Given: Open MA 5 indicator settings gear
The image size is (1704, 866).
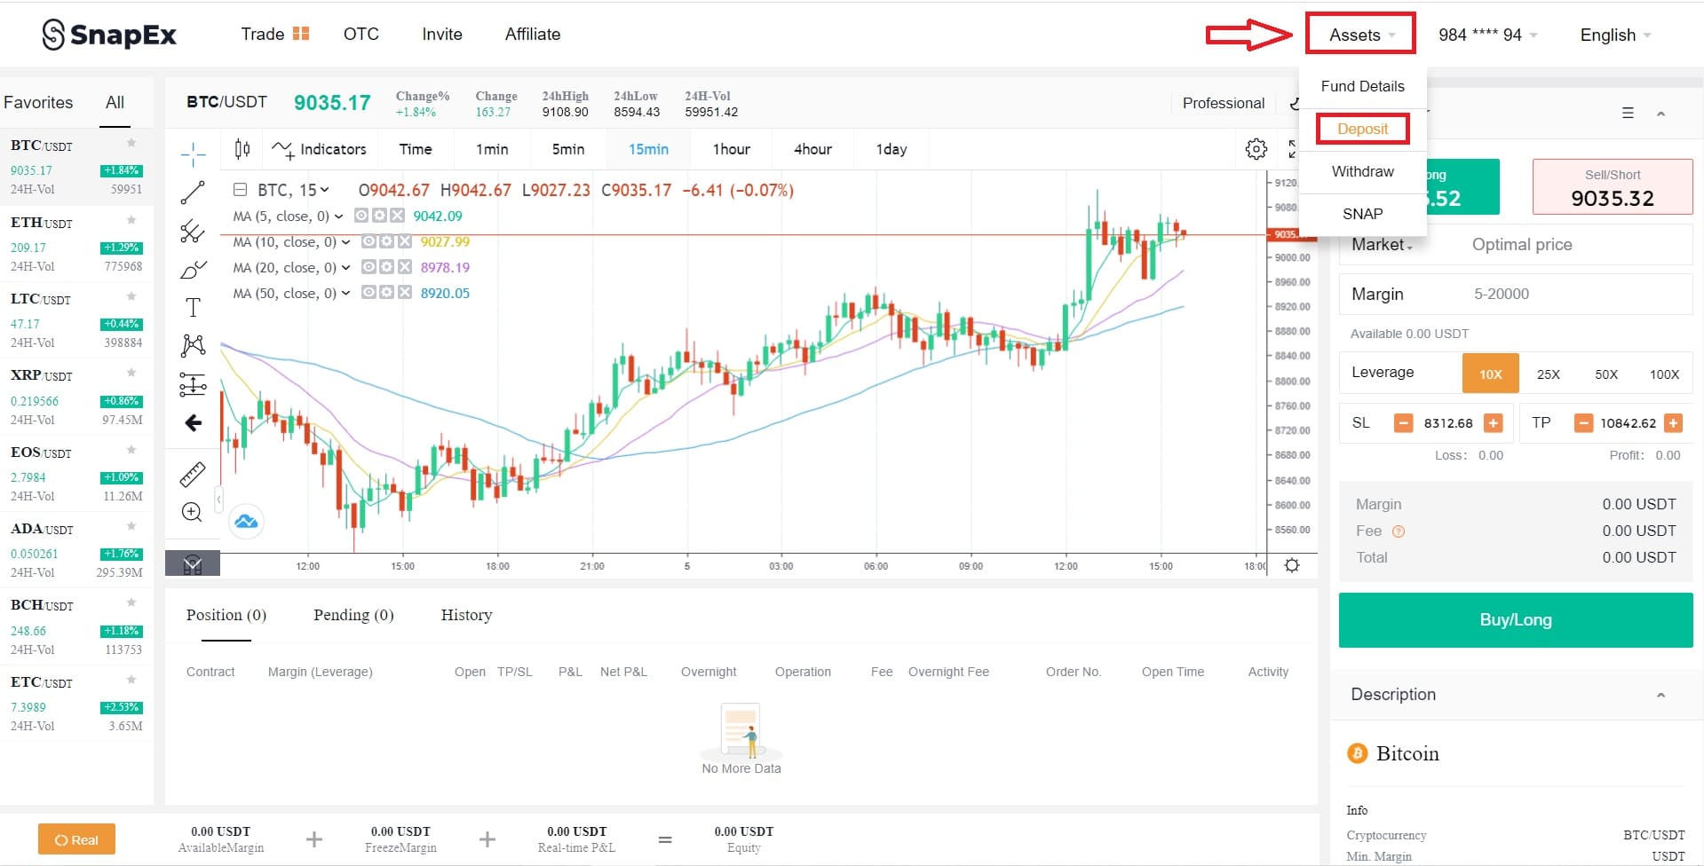Looking at the screenshot, I should pyautogui.click(x=379, y=216).
